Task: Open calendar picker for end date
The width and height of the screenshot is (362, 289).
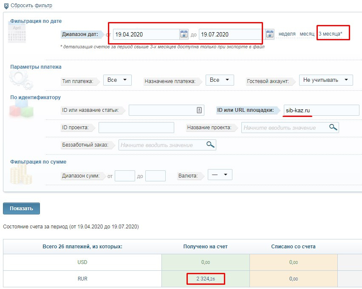Action: [x=270, y=34]
